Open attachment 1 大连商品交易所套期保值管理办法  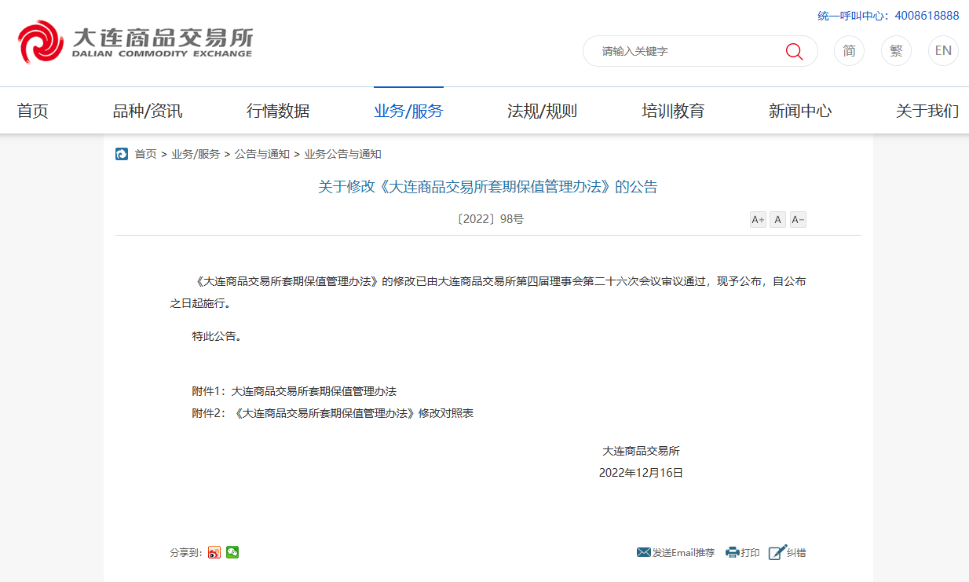click(x=313, y=391)
